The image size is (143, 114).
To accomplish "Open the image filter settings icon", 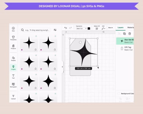I will [x=55, y=30].
